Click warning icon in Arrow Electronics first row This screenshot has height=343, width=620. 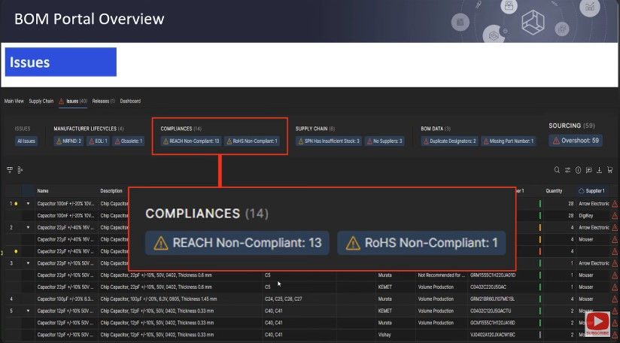pos(615,204)
